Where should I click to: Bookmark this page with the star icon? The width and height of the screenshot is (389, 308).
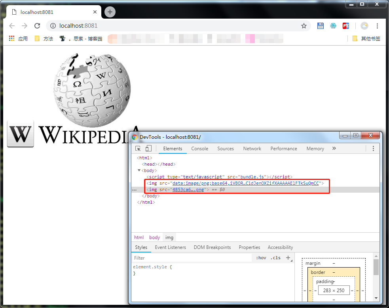coord(304,26)
